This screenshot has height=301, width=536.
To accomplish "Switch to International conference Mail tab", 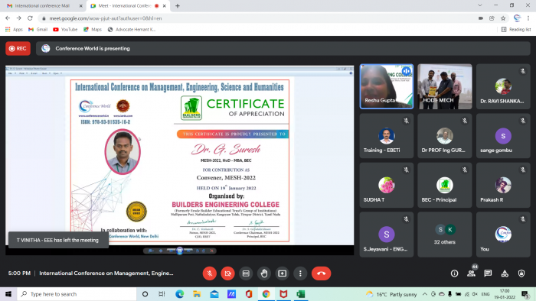I will [x=43, y=6].
